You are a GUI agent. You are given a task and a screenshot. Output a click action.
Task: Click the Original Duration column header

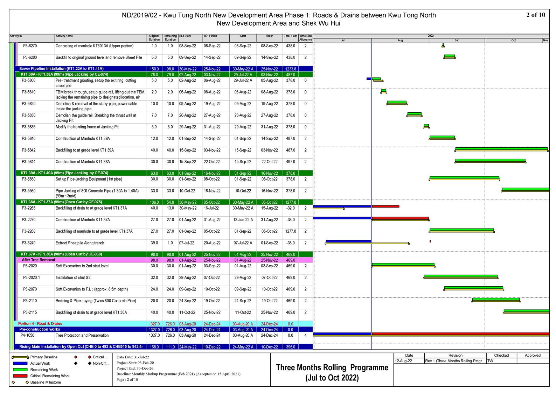point(154,38)
